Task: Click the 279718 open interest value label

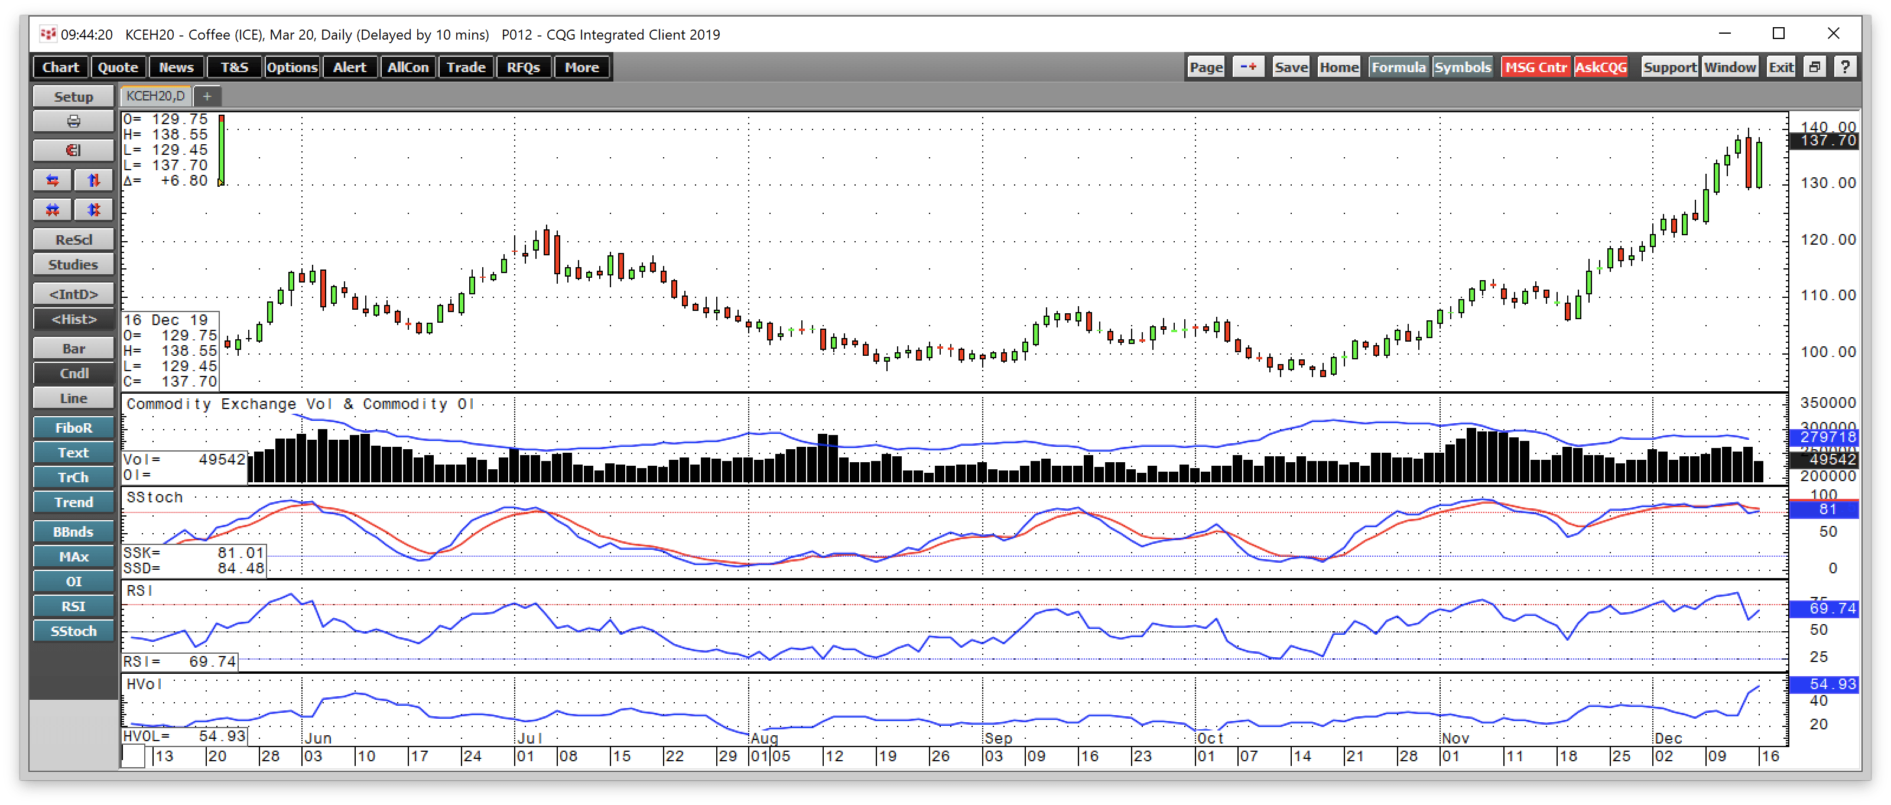Action: coord(1824,437)
